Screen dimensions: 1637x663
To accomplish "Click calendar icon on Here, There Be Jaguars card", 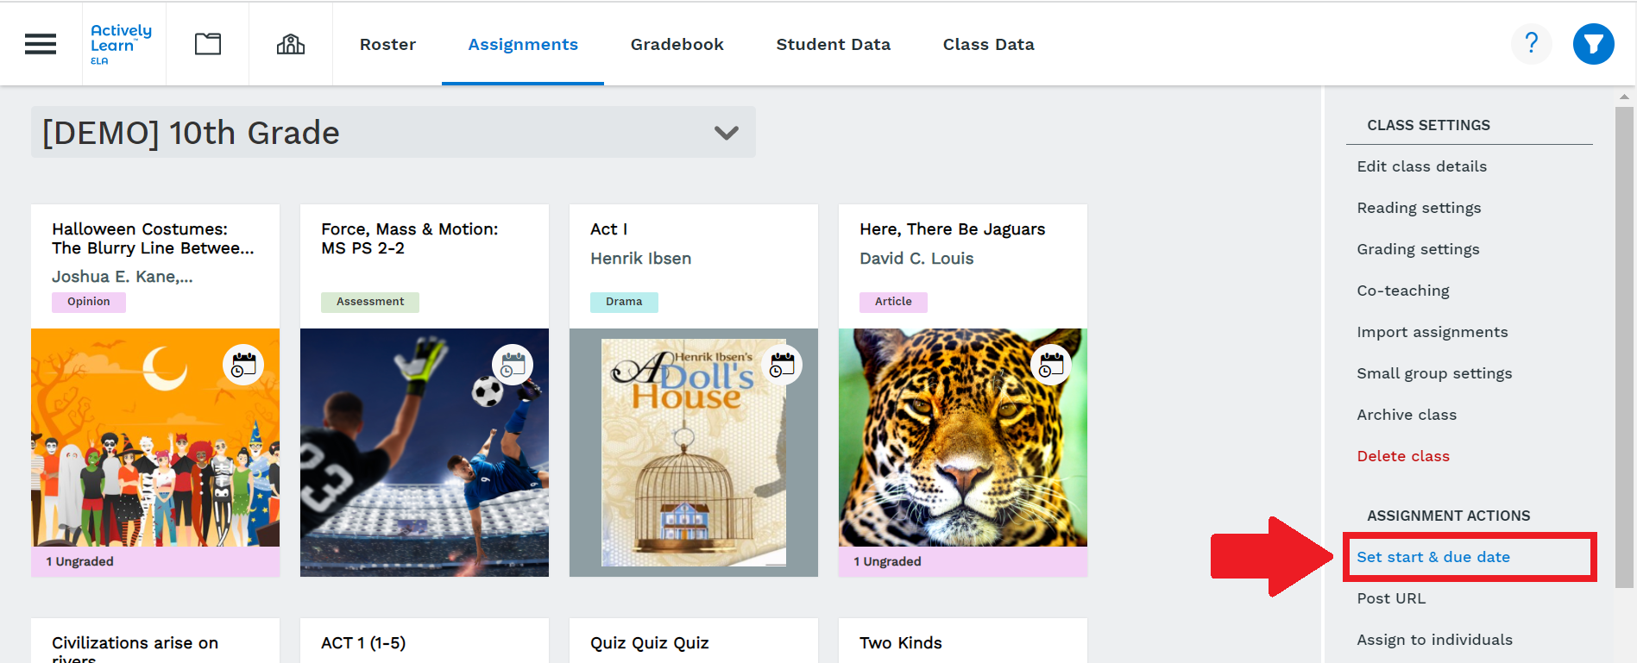I will click(1051, 366).
